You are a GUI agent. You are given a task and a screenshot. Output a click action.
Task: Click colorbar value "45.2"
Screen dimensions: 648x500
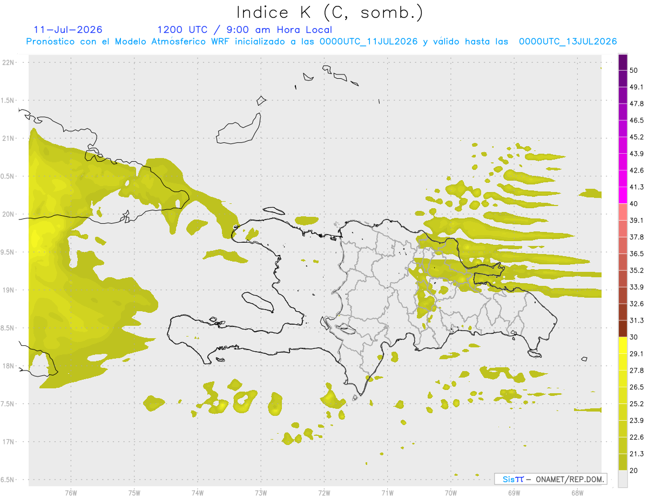(x=637, y=137)
